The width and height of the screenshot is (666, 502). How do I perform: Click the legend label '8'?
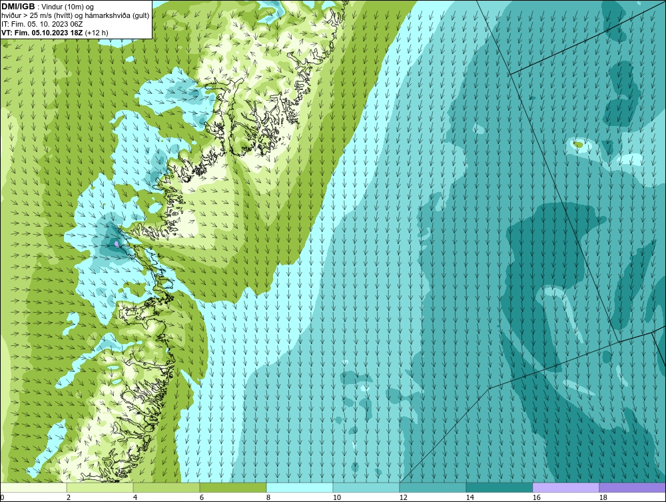click(x=268, y=497)
